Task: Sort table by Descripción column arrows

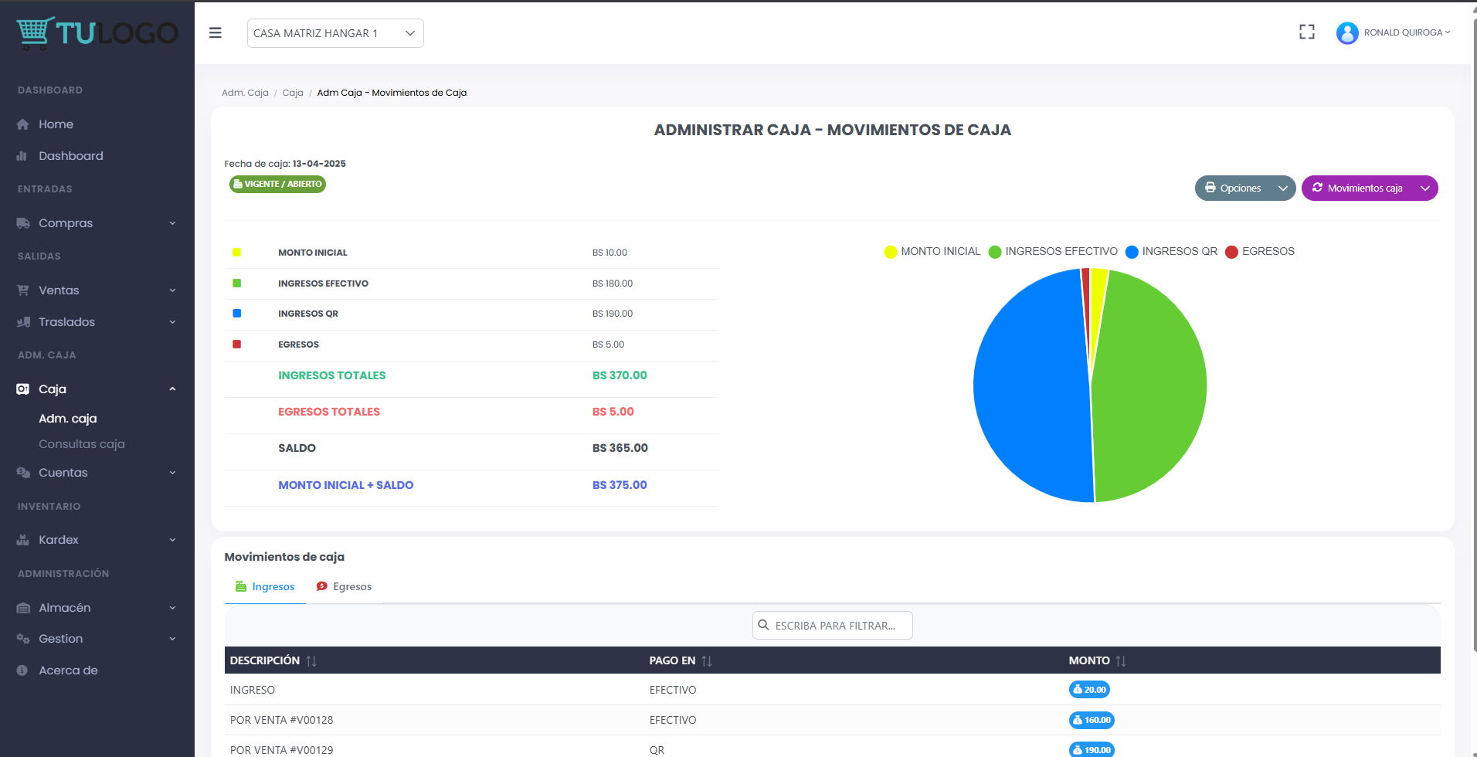Action: pos(311,661)
